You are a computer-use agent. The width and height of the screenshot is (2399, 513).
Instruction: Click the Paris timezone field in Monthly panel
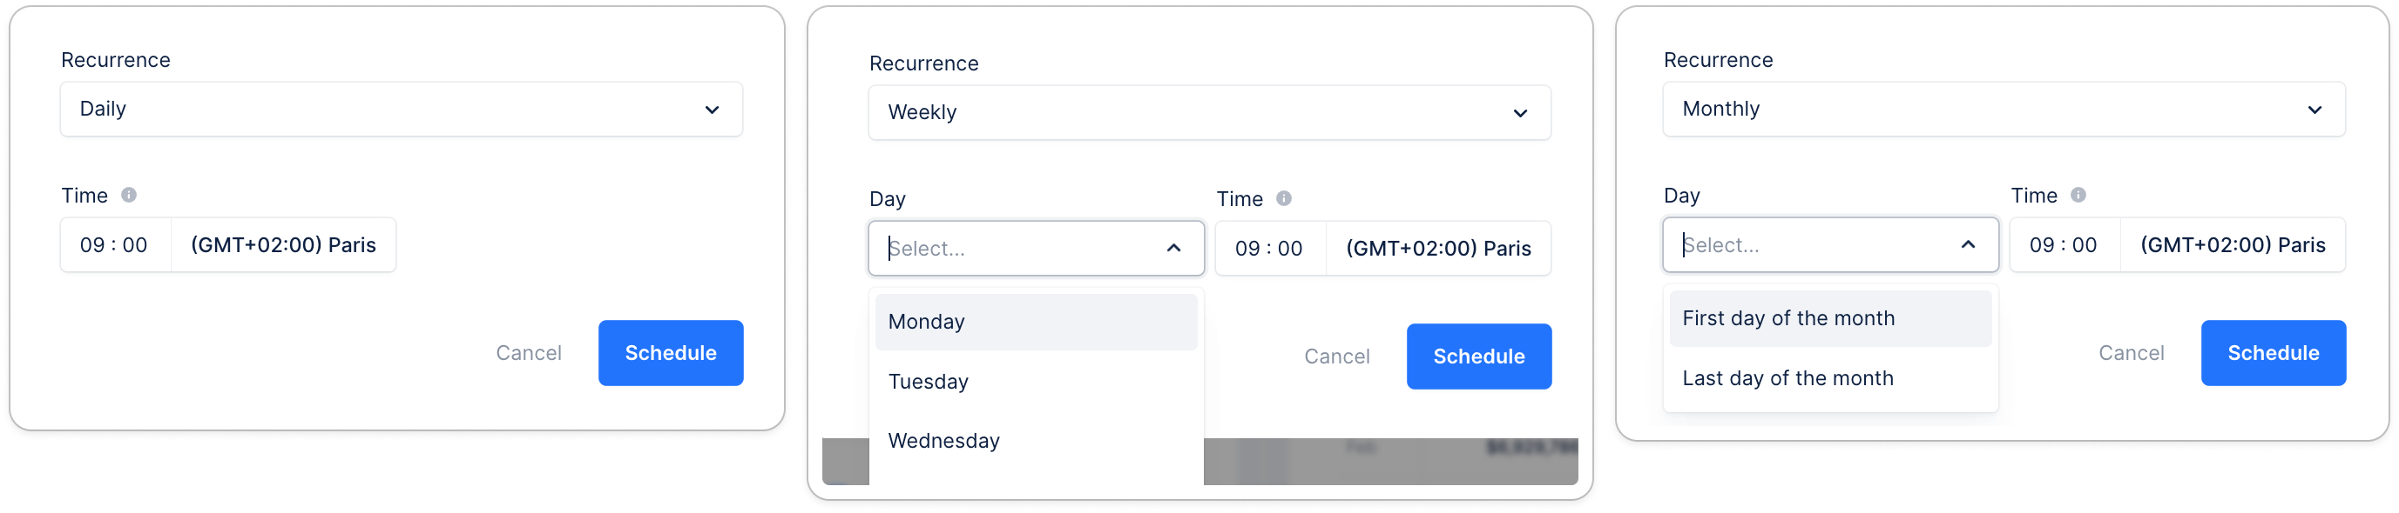coord(2233,245)
